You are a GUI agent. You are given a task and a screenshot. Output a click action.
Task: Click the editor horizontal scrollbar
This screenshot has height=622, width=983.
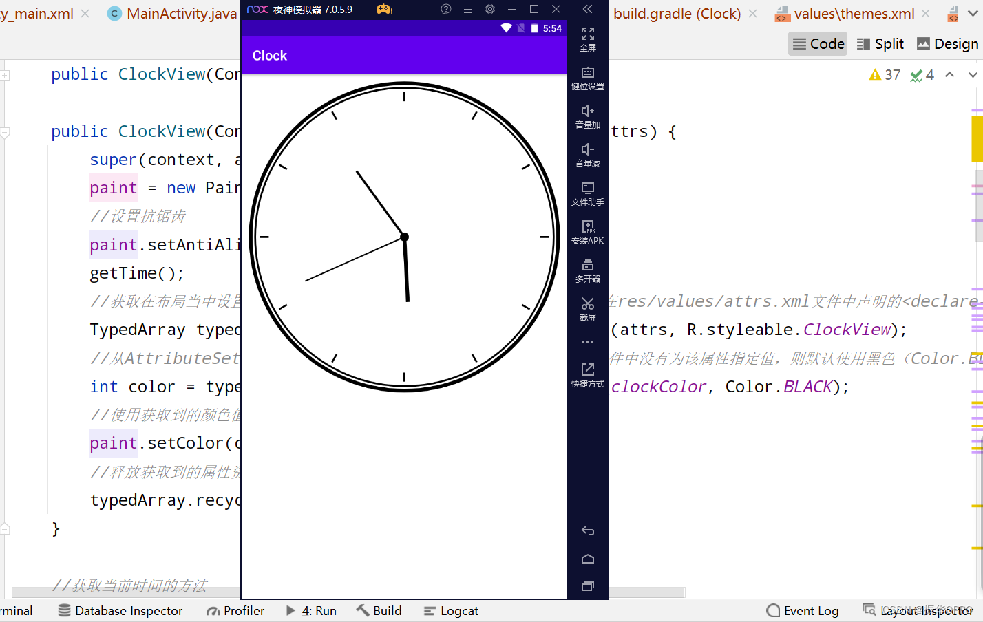348,592
